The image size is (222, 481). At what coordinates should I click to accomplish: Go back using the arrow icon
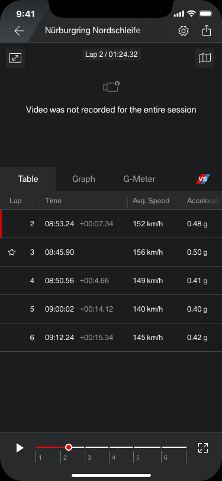(x=19, y=31)
